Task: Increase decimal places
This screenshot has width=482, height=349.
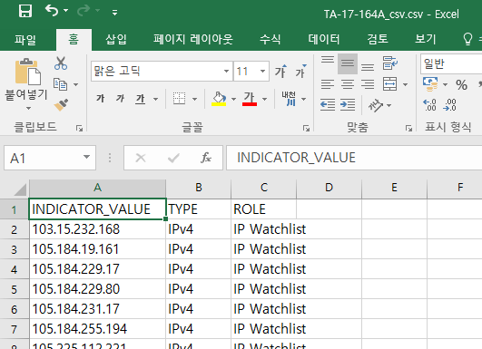Action: (x=429, y=104)
